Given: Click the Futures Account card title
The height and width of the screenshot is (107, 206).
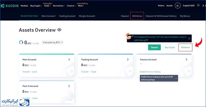Looking at the screenshot, I should [x=148, y=60].
